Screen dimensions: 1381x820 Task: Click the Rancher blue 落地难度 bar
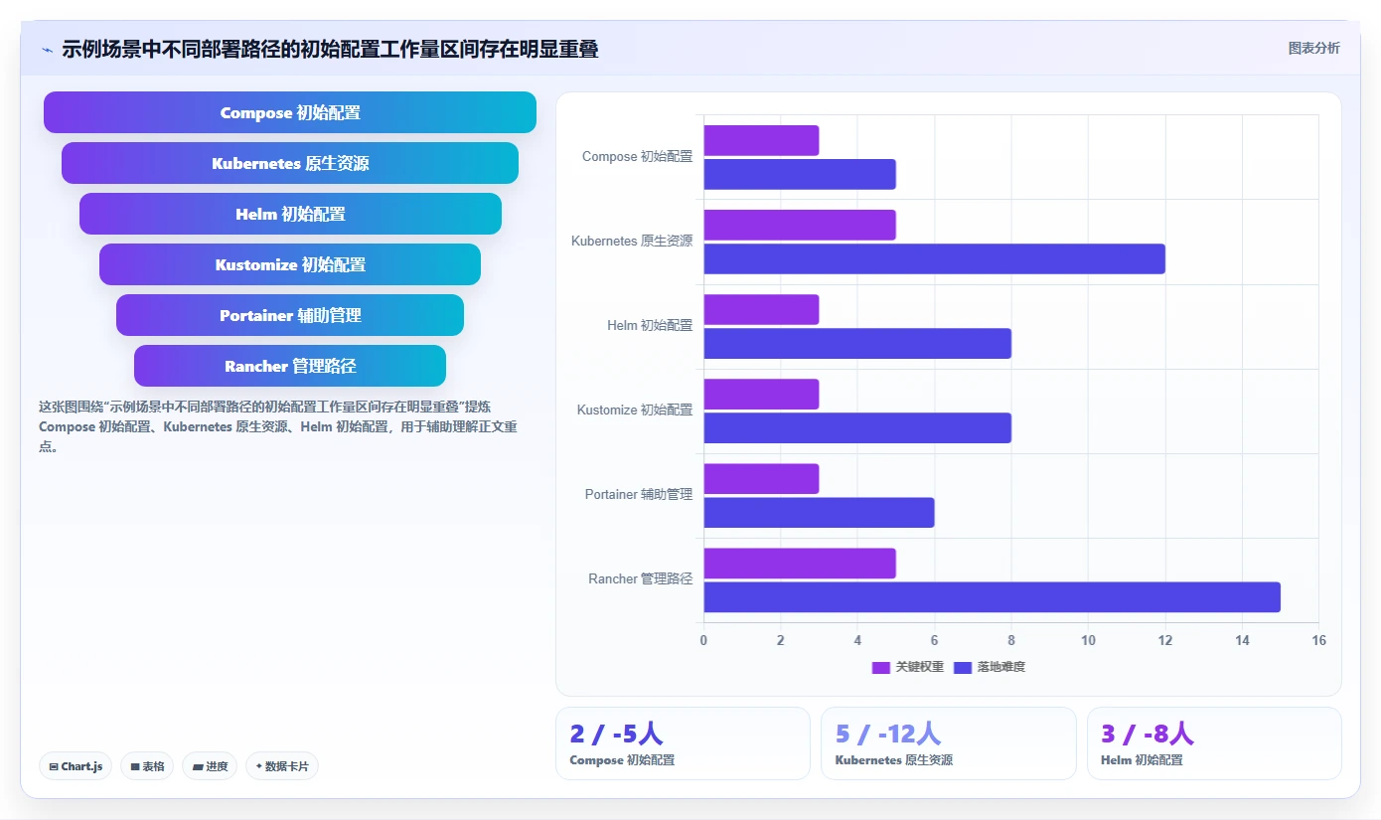coord(993,596)
